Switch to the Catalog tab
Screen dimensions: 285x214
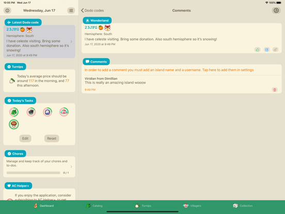coord(94,206)
